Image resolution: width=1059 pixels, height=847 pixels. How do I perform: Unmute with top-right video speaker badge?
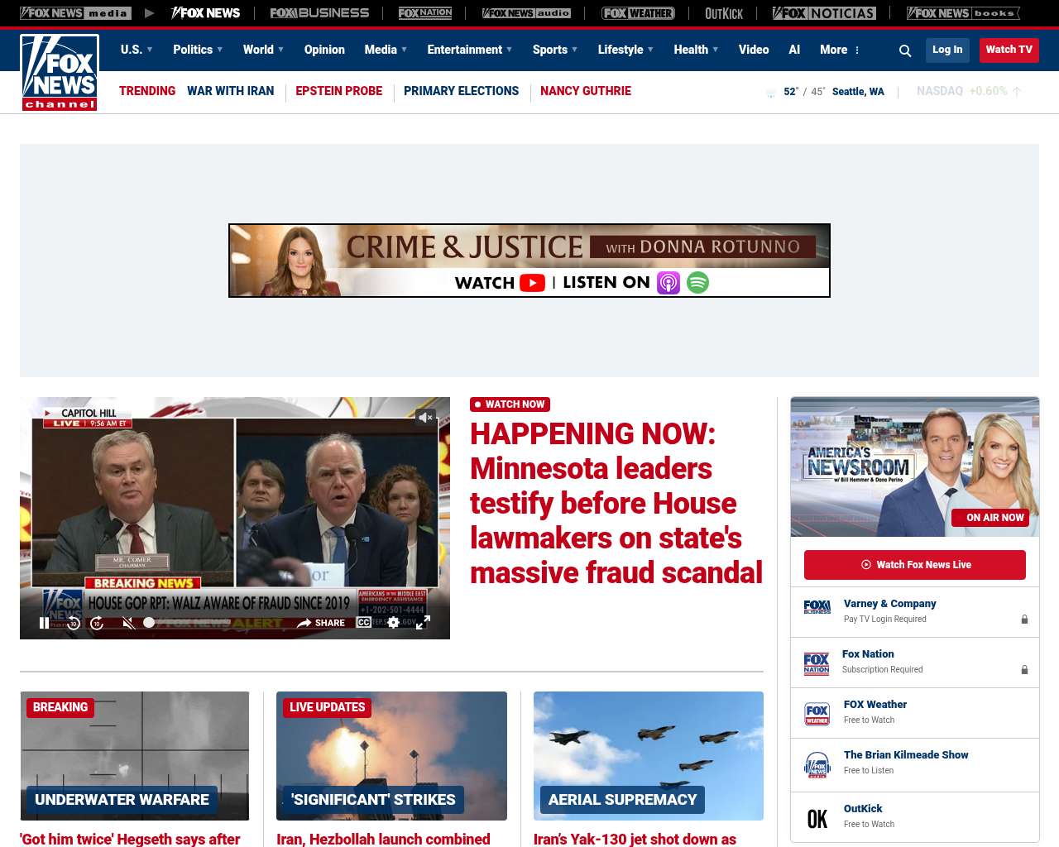pyautogui.click(x=425, y=418)
